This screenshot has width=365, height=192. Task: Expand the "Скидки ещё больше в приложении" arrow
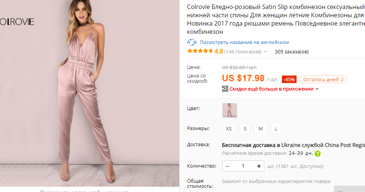[317, 89]
